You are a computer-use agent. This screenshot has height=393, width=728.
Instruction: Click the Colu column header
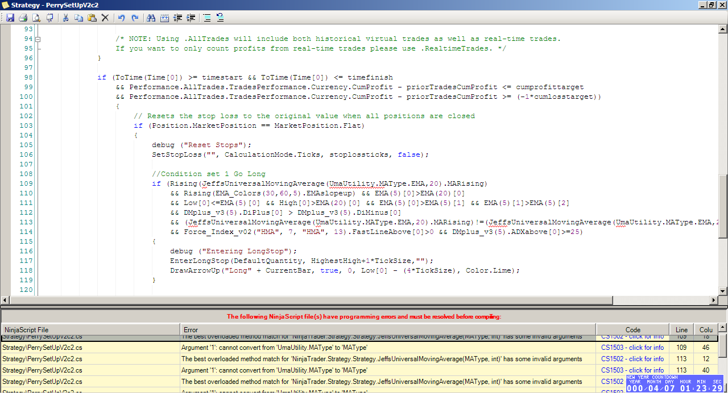point(706,329)
